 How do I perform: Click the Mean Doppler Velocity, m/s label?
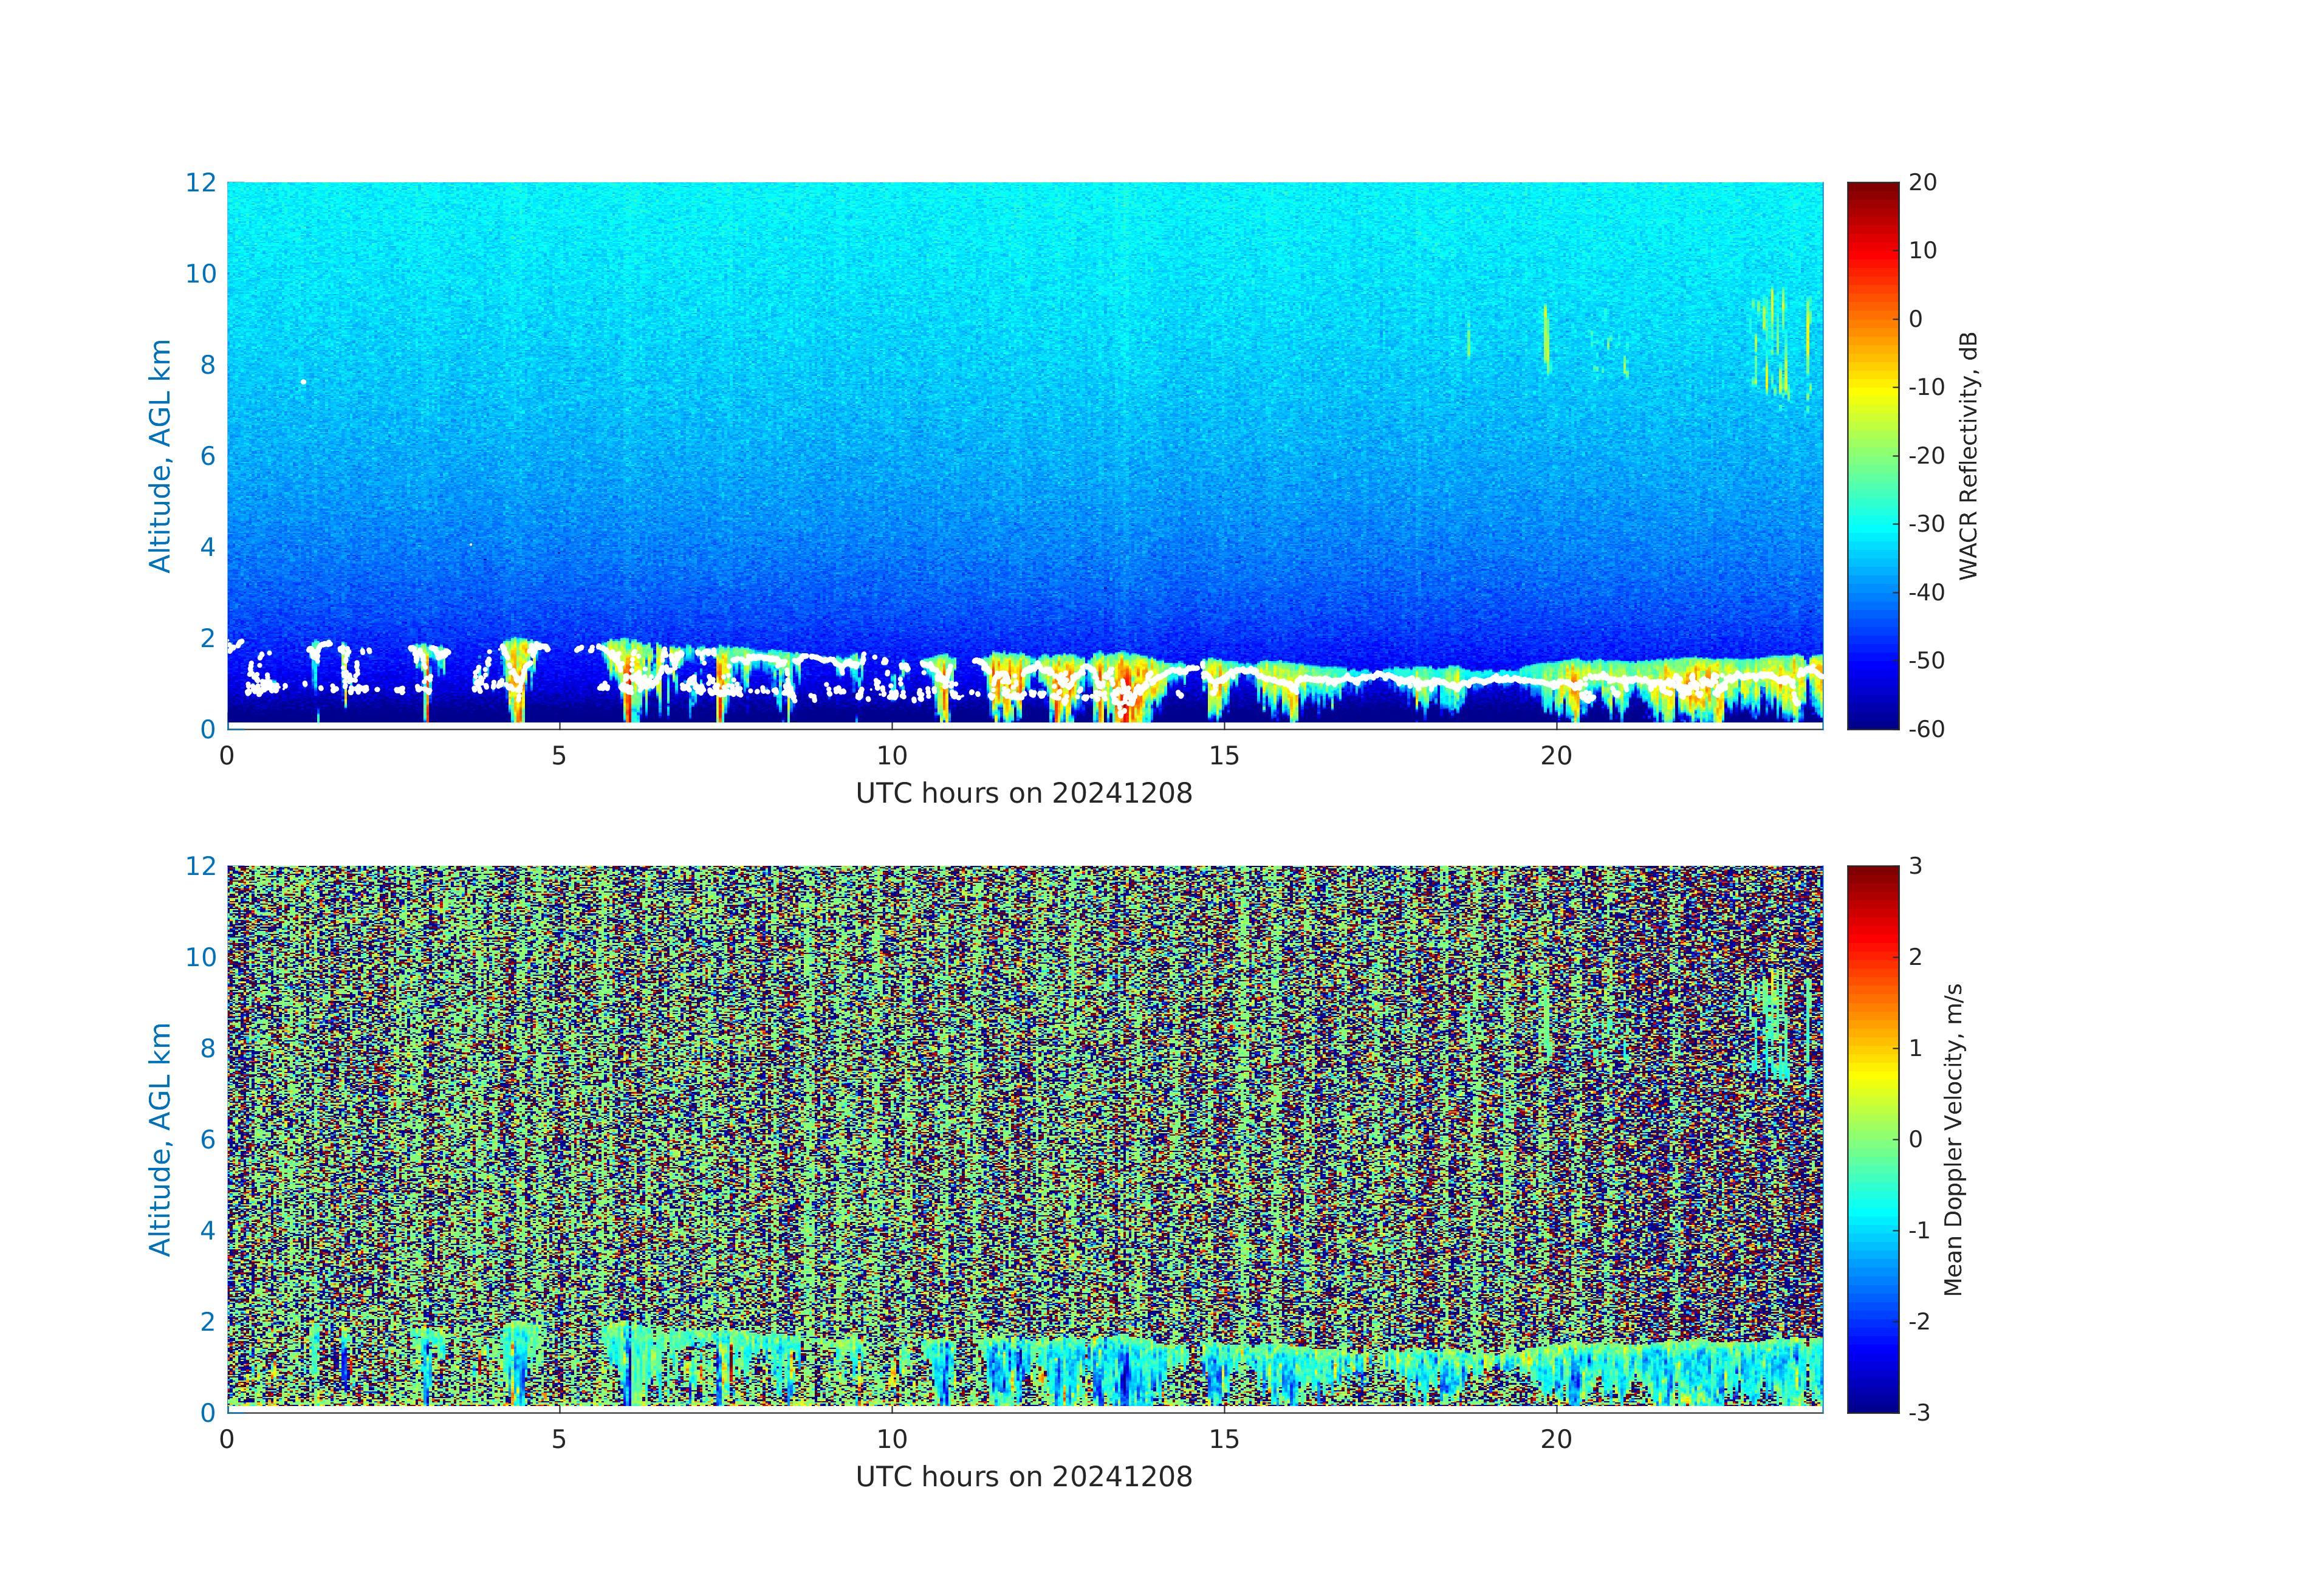point(1953,1140)
